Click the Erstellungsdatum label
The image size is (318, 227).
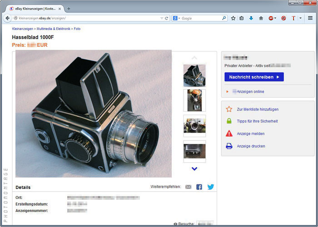[32, 204]
